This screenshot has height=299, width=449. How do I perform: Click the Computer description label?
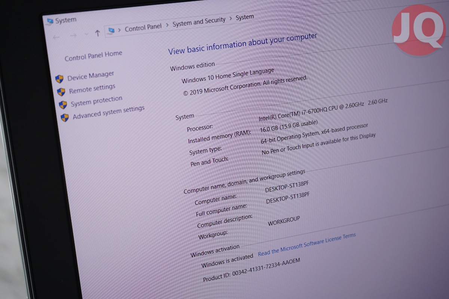tap(225, 221)
